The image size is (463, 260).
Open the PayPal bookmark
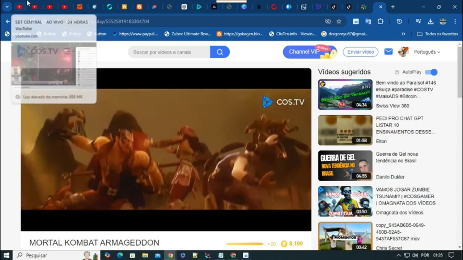click(x=136, y=34)
